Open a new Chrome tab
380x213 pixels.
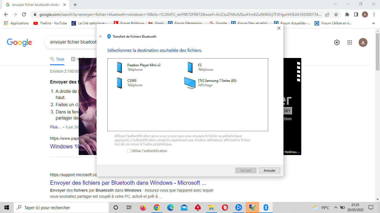[x=75, y=5]
